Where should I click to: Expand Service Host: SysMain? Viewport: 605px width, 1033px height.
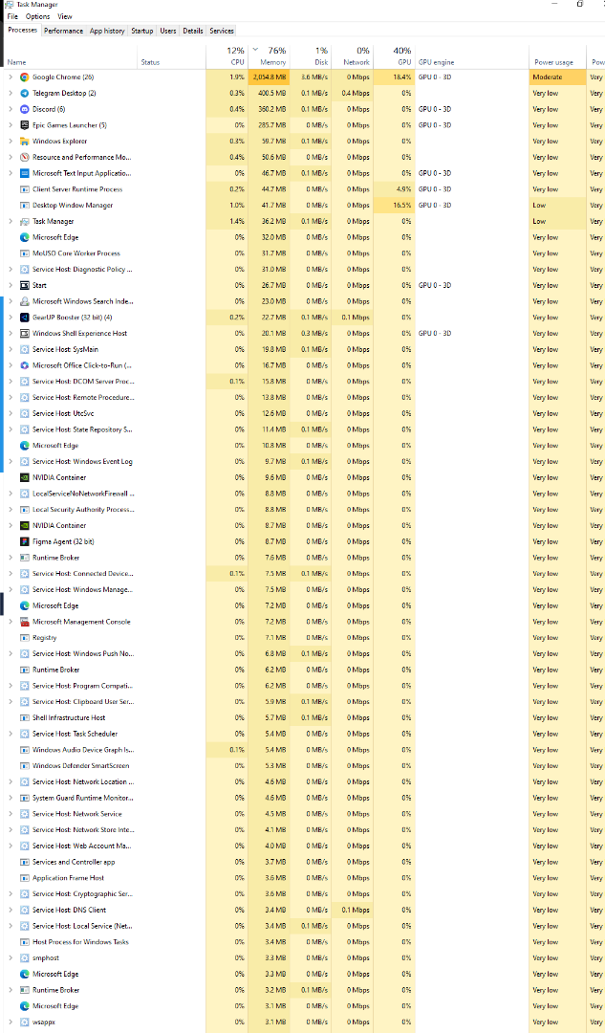pyautogui.click(x=11, y=349)
